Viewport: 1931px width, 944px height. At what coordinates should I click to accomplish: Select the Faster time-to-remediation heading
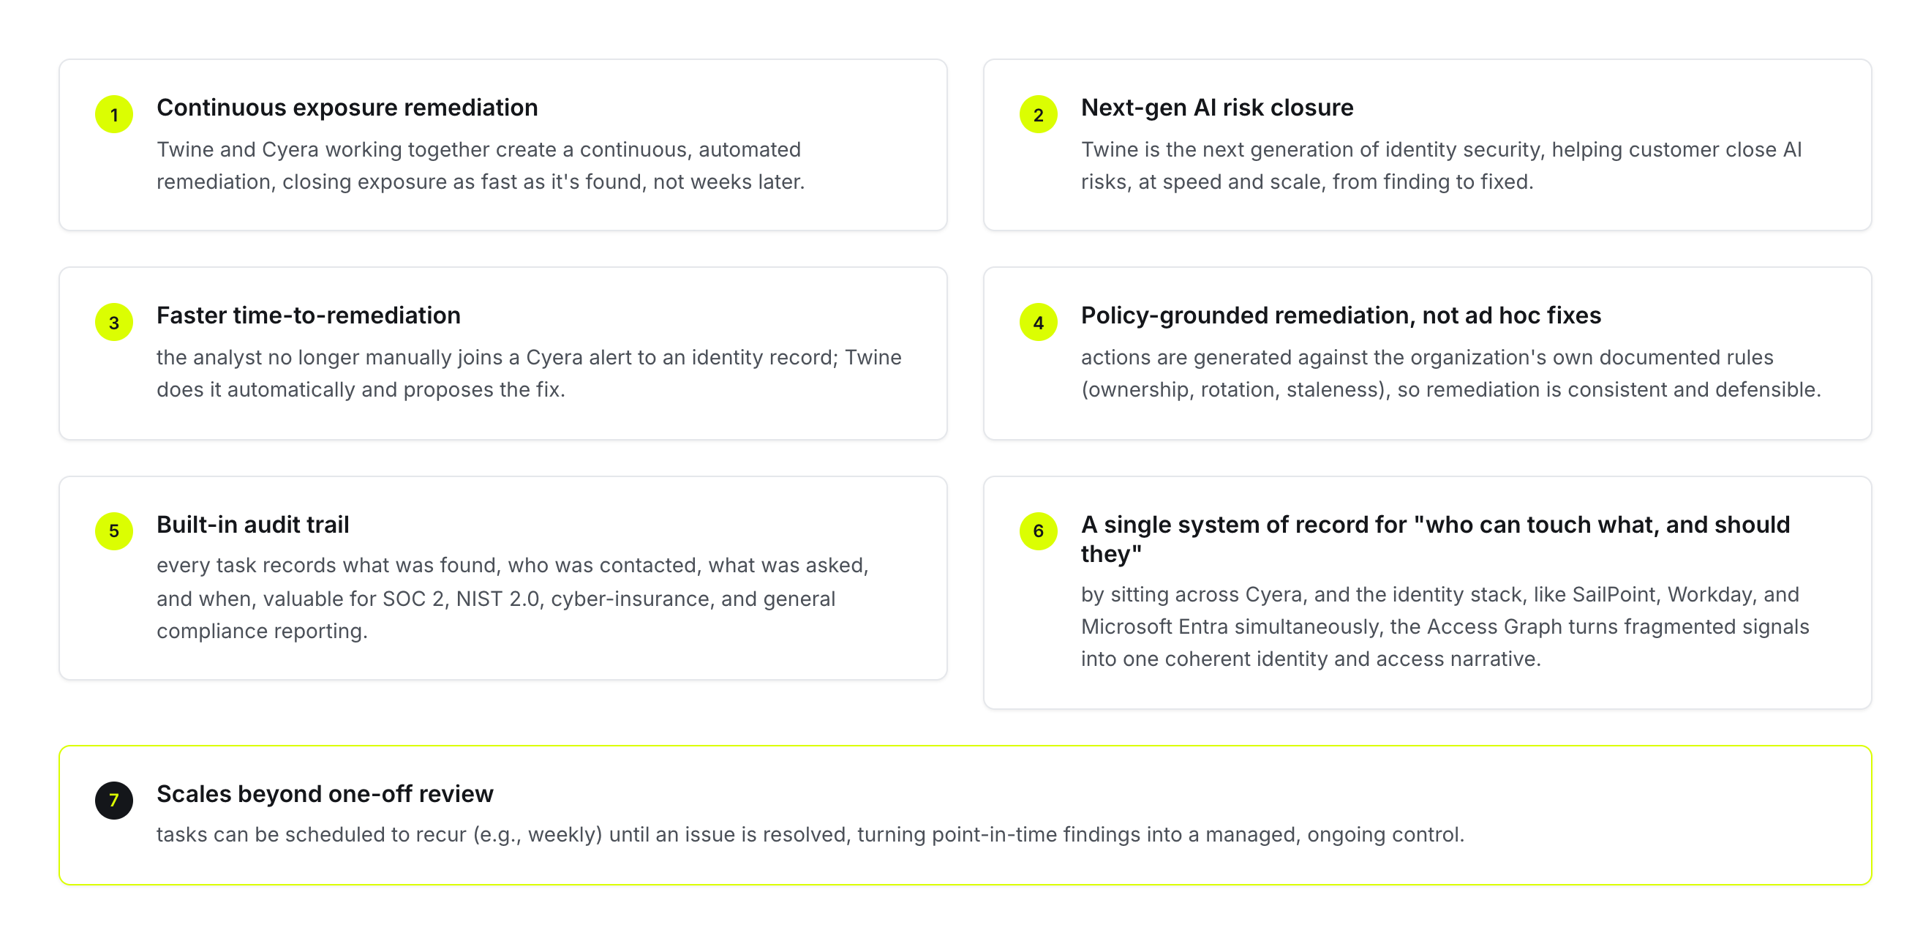(x=308, y=315)
